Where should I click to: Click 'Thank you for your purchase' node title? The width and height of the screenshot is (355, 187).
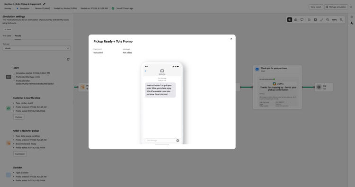274,68
